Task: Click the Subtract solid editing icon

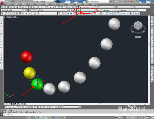Action: 124,13
